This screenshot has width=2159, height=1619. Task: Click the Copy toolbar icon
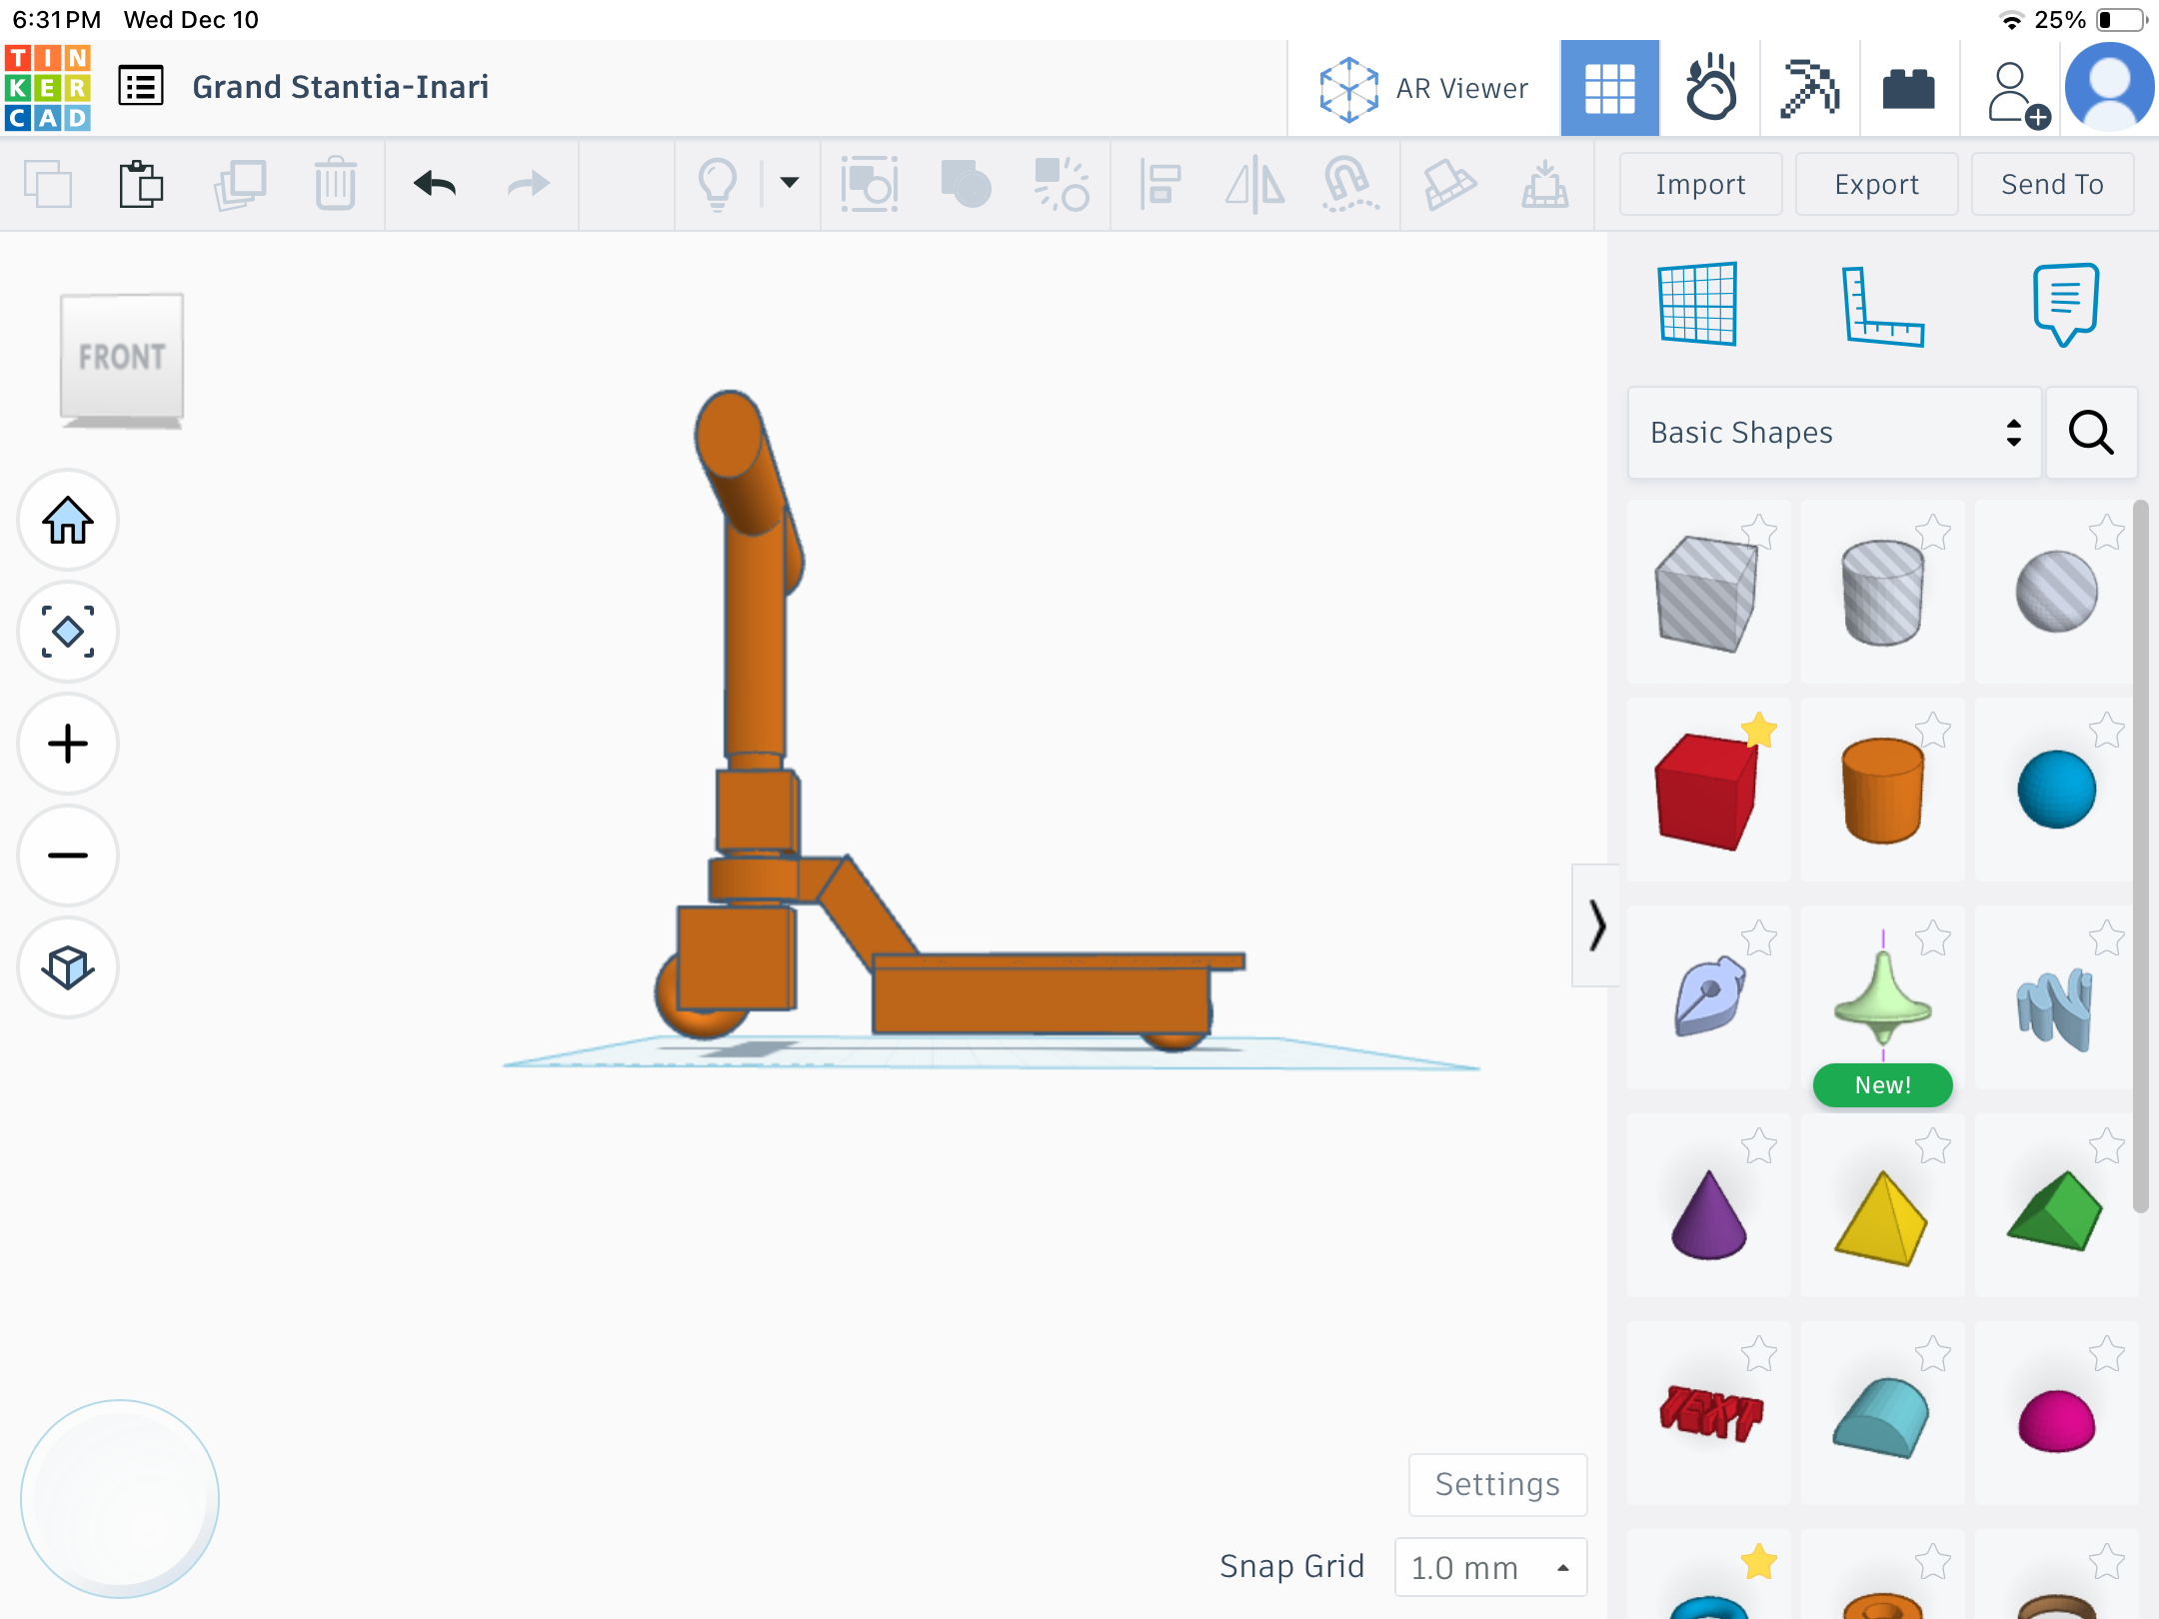(x=48, y=184)
